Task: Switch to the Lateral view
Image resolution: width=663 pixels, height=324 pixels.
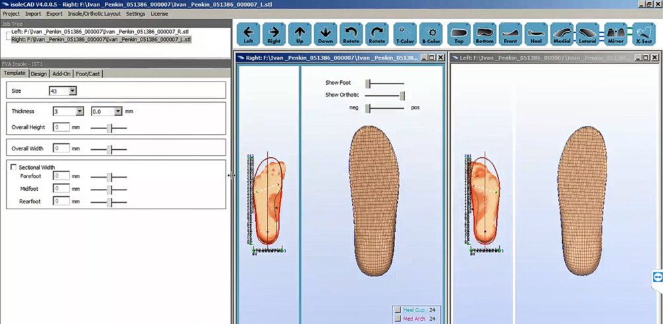Action: [587, 33]
